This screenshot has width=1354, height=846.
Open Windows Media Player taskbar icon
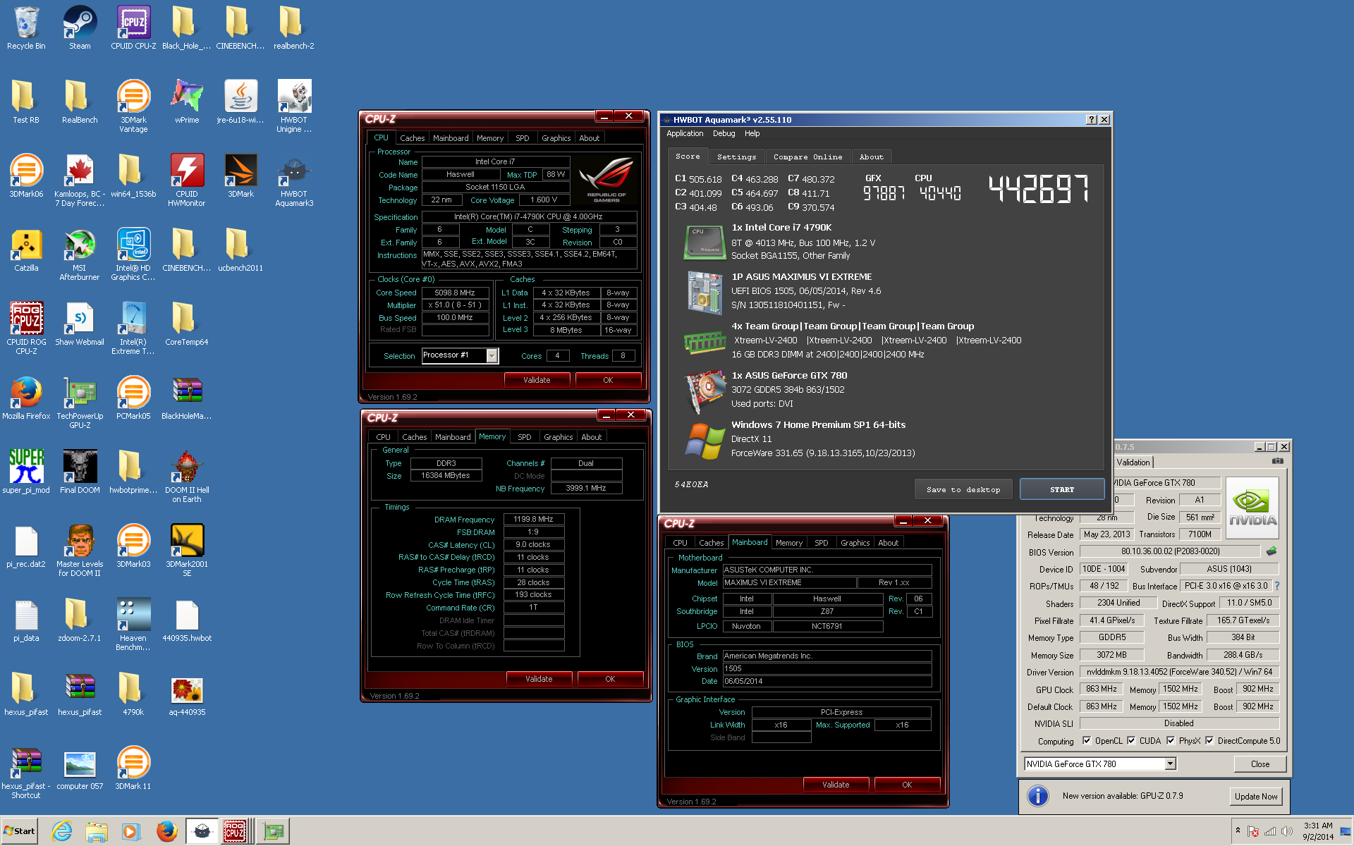click(130, 831)
